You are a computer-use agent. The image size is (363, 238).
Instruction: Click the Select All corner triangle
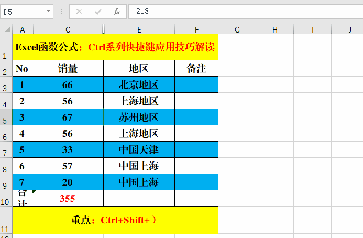8,29
